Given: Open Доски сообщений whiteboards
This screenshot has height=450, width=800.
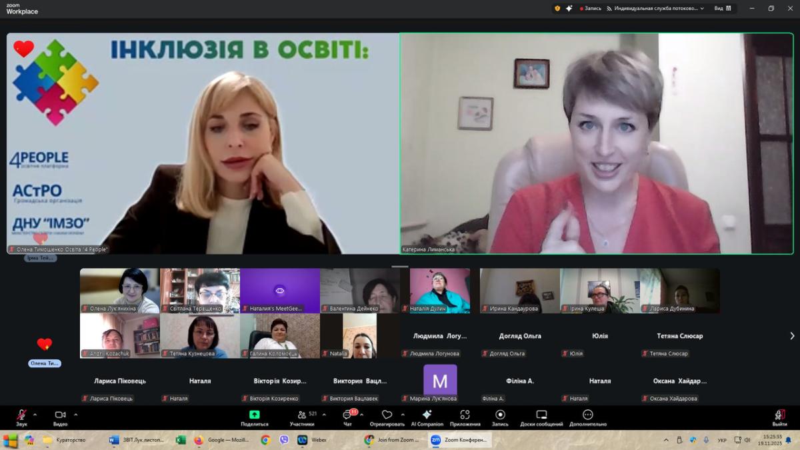Looking at the screenshot, I should (x=541, y=417).
